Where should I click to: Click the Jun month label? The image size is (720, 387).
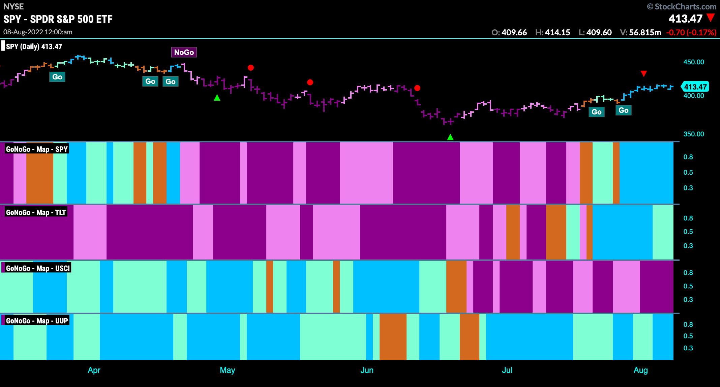coord(367,370)
